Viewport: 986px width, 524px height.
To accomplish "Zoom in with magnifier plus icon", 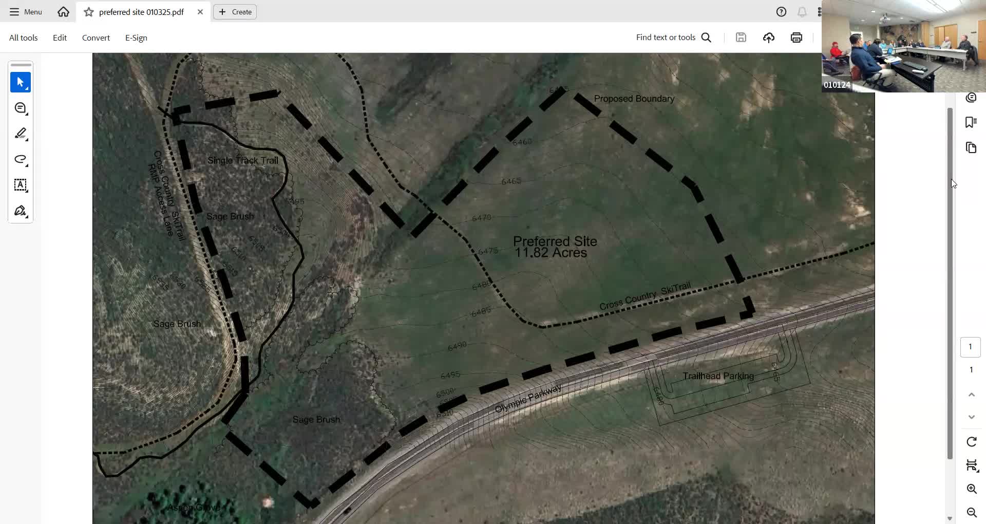I will [x=971, y=489].
